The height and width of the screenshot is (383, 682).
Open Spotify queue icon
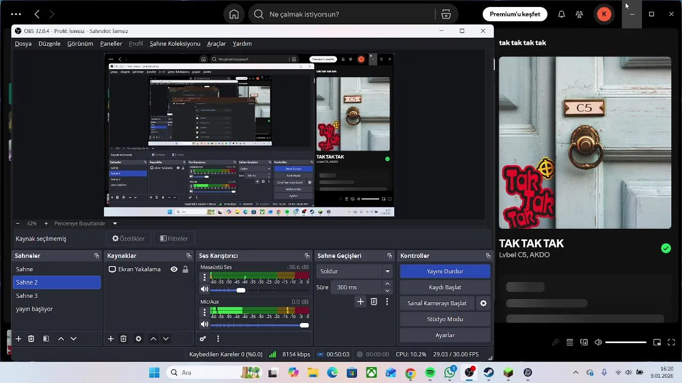point(570,343)
